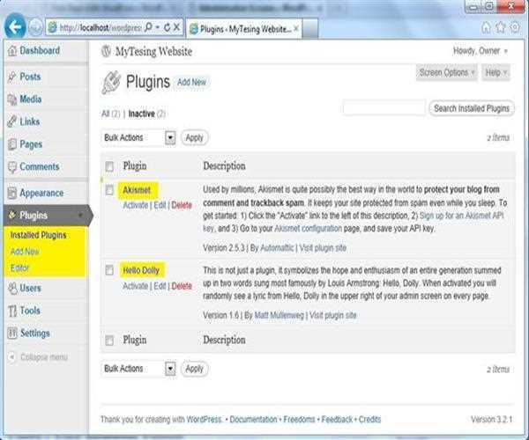
Task: Click the browser back arrow button
Action: tap(14, 26)
